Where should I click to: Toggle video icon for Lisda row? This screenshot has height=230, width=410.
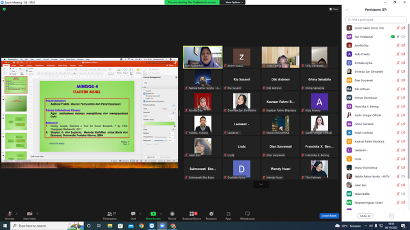pyautogui.click(x=403, y=159)
